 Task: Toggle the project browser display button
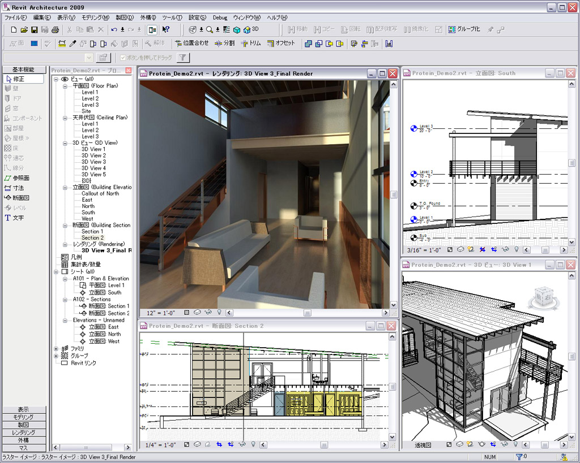[x=152, y=29]
